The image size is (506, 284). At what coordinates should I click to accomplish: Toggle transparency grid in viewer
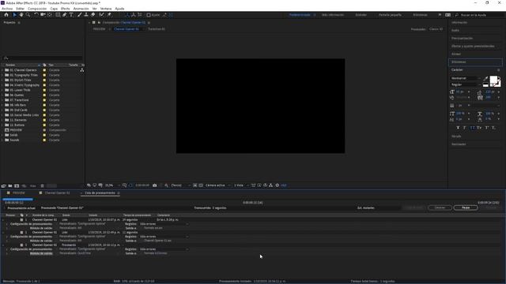[201, 185]
